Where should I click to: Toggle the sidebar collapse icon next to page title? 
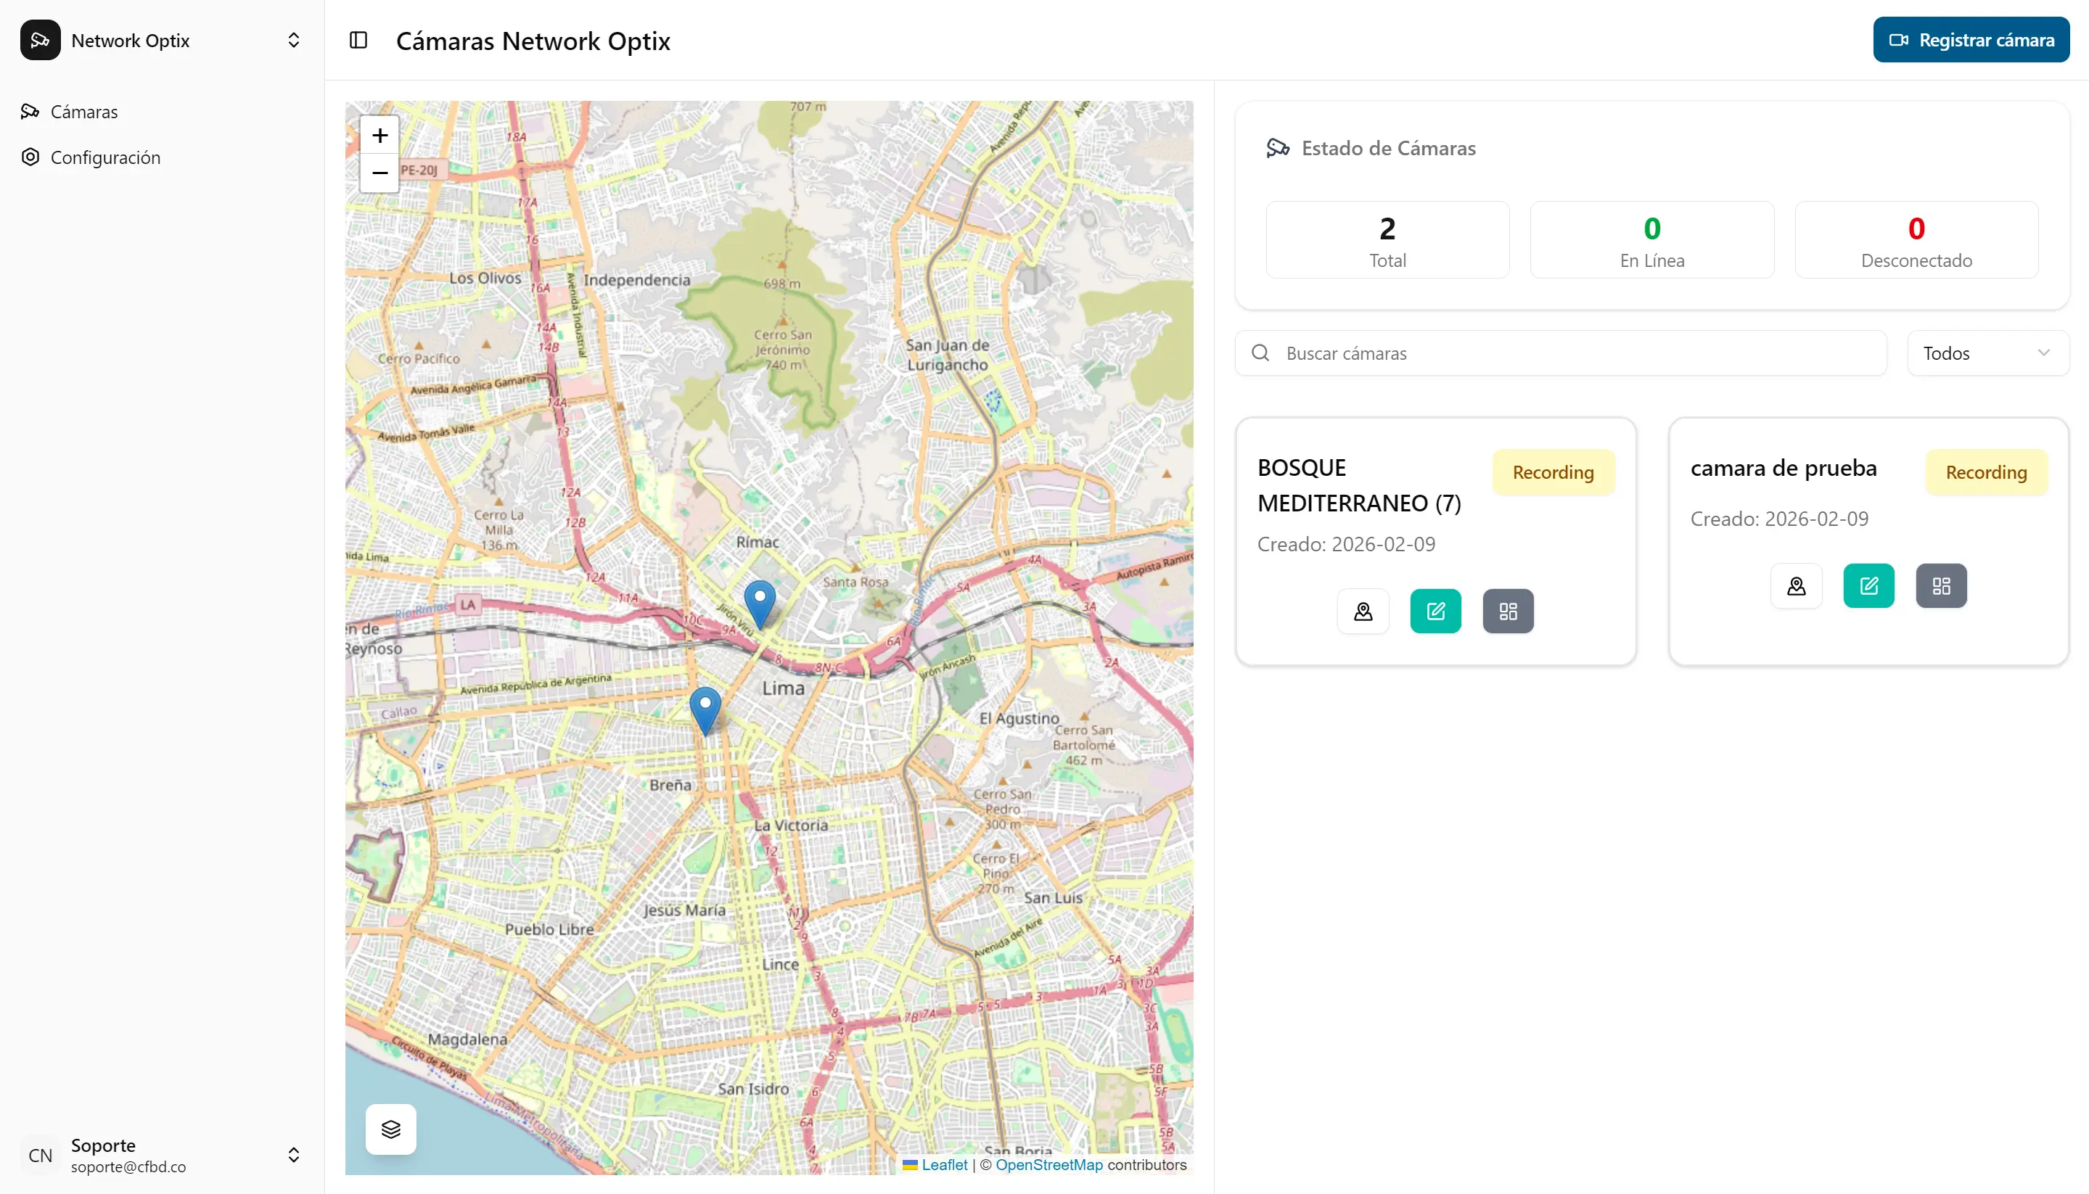pos(358,40)
